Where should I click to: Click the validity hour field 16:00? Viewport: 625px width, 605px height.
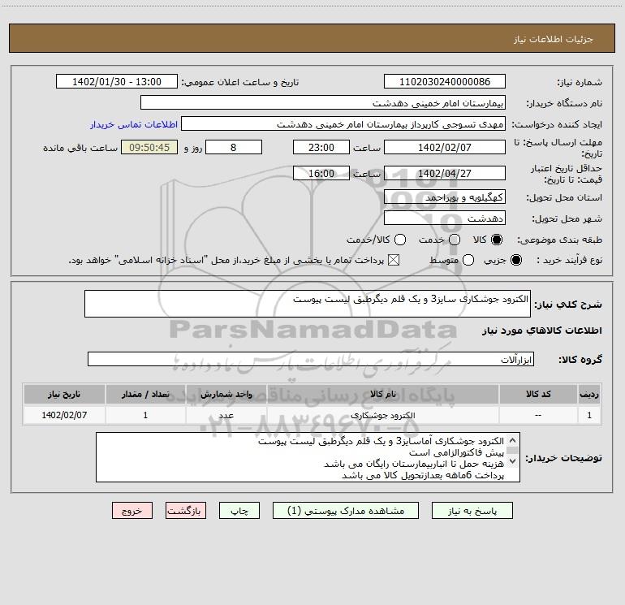[321, 173]
